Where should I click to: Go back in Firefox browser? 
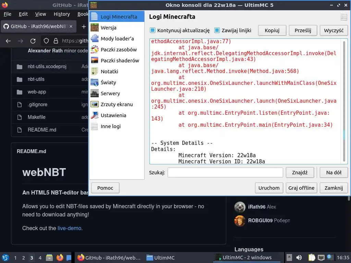pos(8,41)
